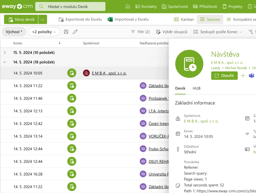Save the current view with the floppy disk icon
This screenshot has height=193, width=256.
click(x=66, y=32)
